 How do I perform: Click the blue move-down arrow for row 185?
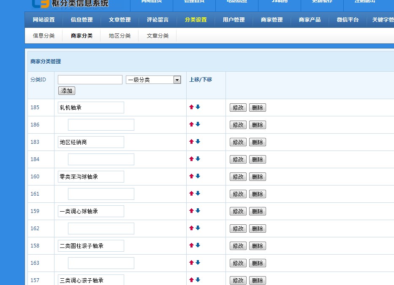click(198, 107)
